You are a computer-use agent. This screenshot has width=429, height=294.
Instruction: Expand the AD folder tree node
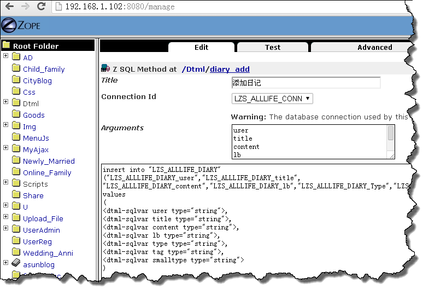tap(6, 56)
